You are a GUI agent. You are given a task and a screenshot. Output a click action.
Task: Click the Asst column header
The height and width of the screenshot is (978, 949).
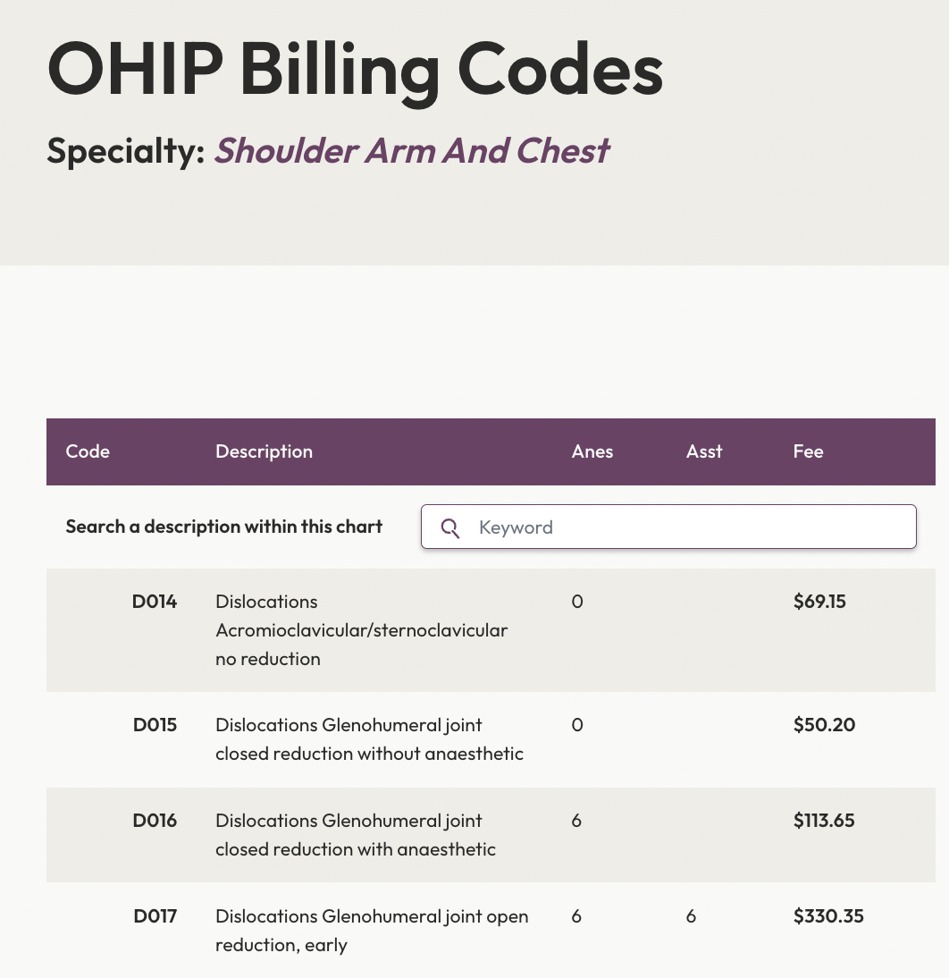[703, 451]
